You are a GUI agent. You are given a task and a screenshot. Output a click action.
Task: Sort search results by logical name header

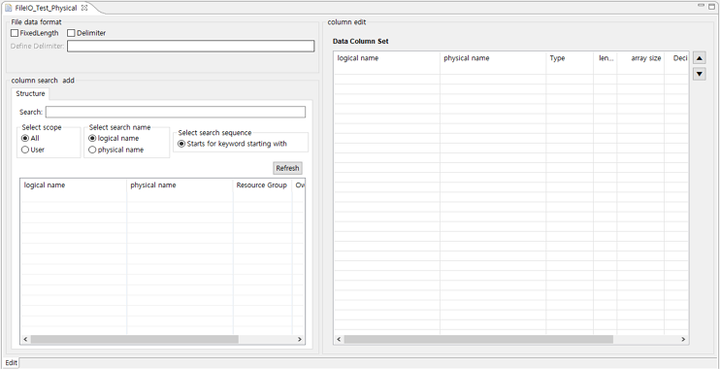74,185
